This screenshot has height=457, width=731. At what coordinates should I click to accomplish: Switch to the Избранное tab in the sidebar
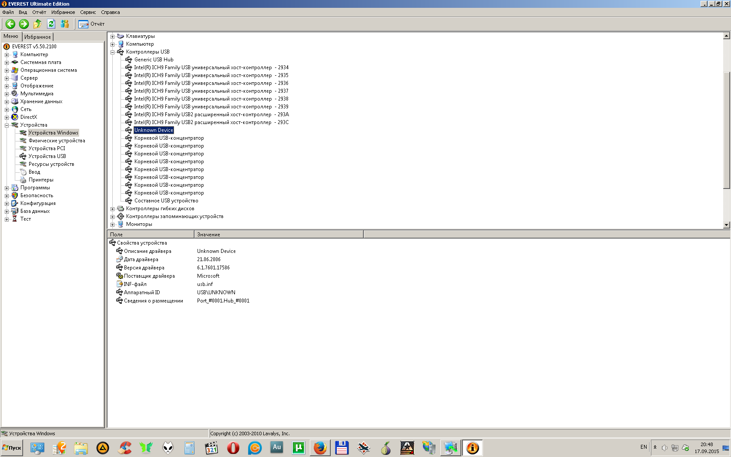[37, 37]
